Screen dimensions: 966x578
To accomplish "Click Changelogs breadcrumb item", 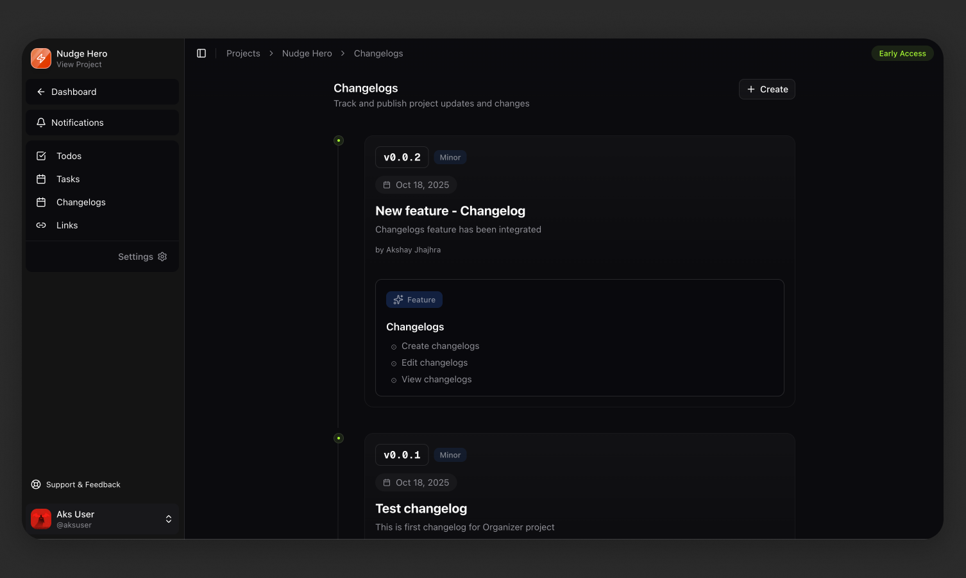I will pos(378,53).
